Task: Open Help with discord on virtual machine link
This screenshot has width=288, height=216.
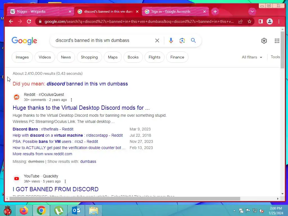Action: pyautogui.click(x=67, y=135)
